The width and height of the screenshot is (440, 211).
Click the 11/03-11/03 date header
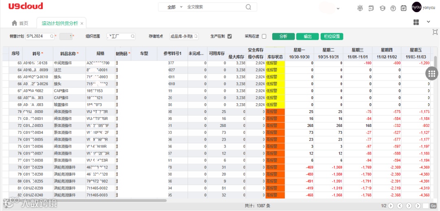[x=416, y=57]
